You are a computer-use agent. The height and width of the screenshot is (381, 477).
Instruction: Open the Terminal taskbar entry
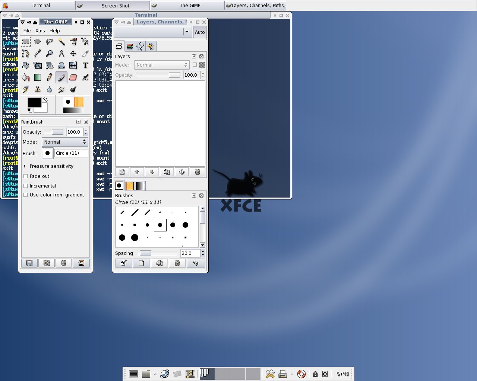pos(37,6)
